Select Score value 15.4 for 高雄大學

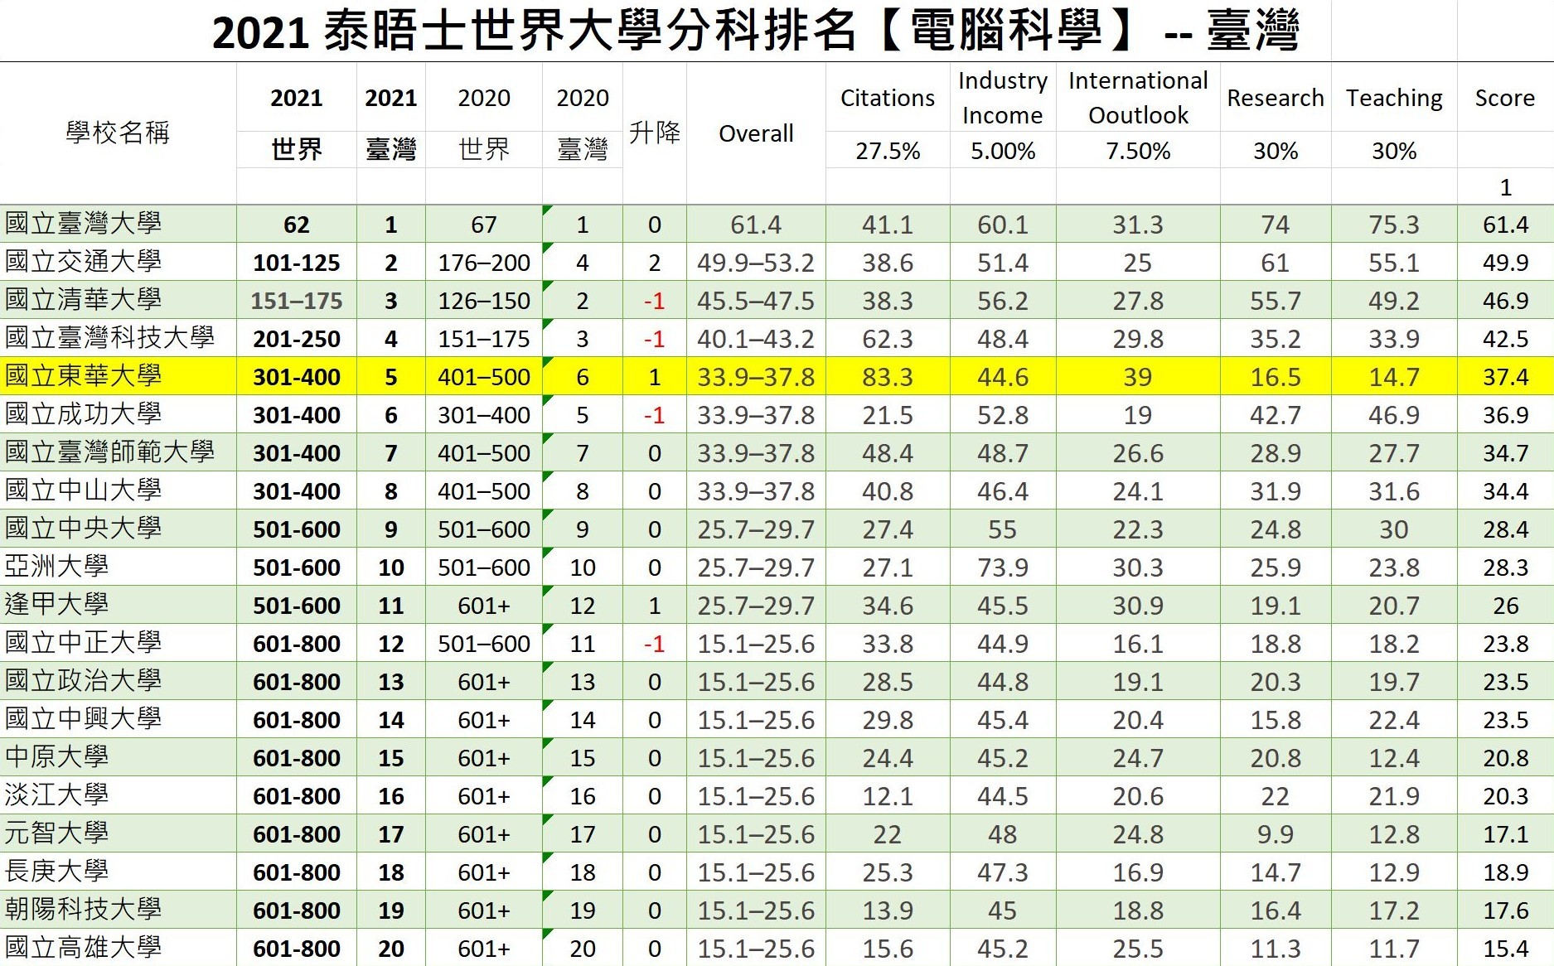[x=1505, y=948]
